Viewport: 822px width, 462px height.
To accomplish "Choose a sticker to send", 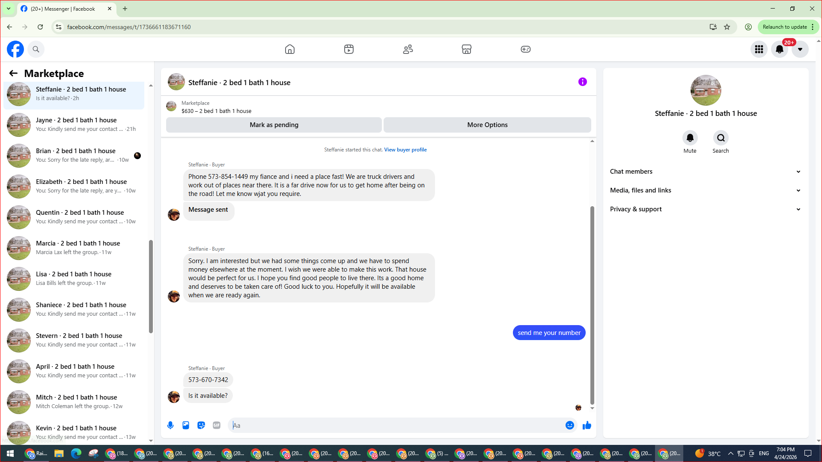I will pos(201,425).
